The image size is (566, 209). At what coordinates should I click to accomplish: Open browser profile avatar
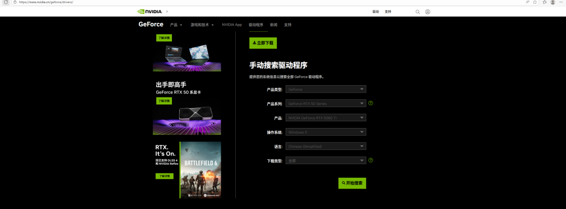point(553,2)
